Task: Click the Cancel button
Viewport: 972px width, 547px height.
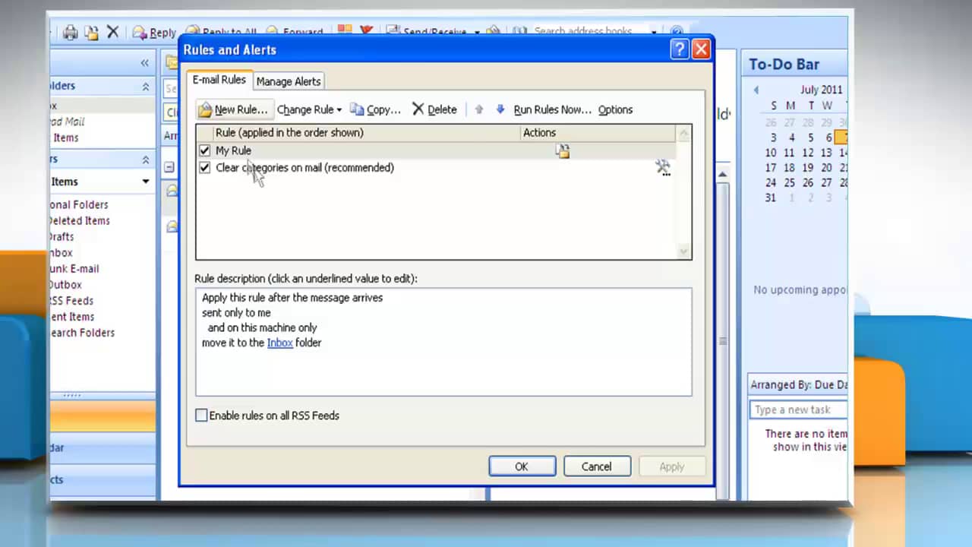Action: click(x=596, y=466)
